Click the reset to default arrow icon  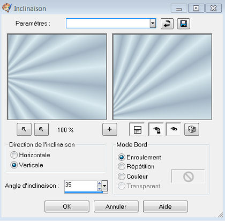(167, 24)
